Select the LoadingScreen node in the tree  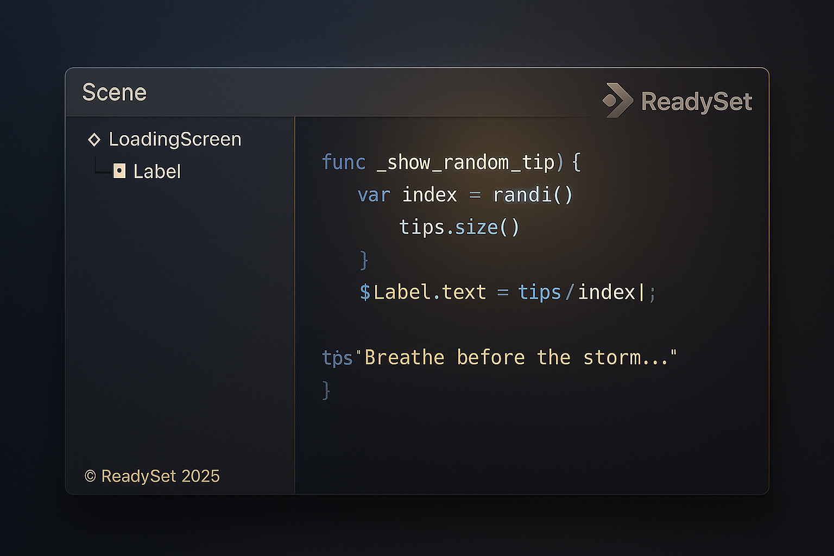pos(174,140)
